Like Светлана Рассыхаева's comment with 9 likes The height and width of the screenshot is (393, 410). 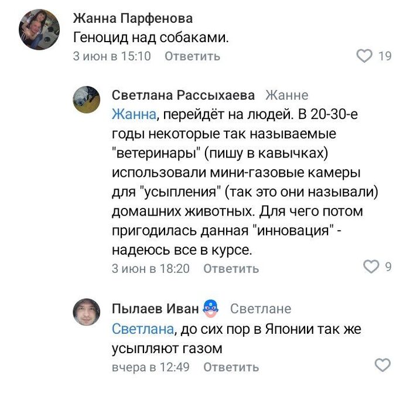click(x=371, y=267)
